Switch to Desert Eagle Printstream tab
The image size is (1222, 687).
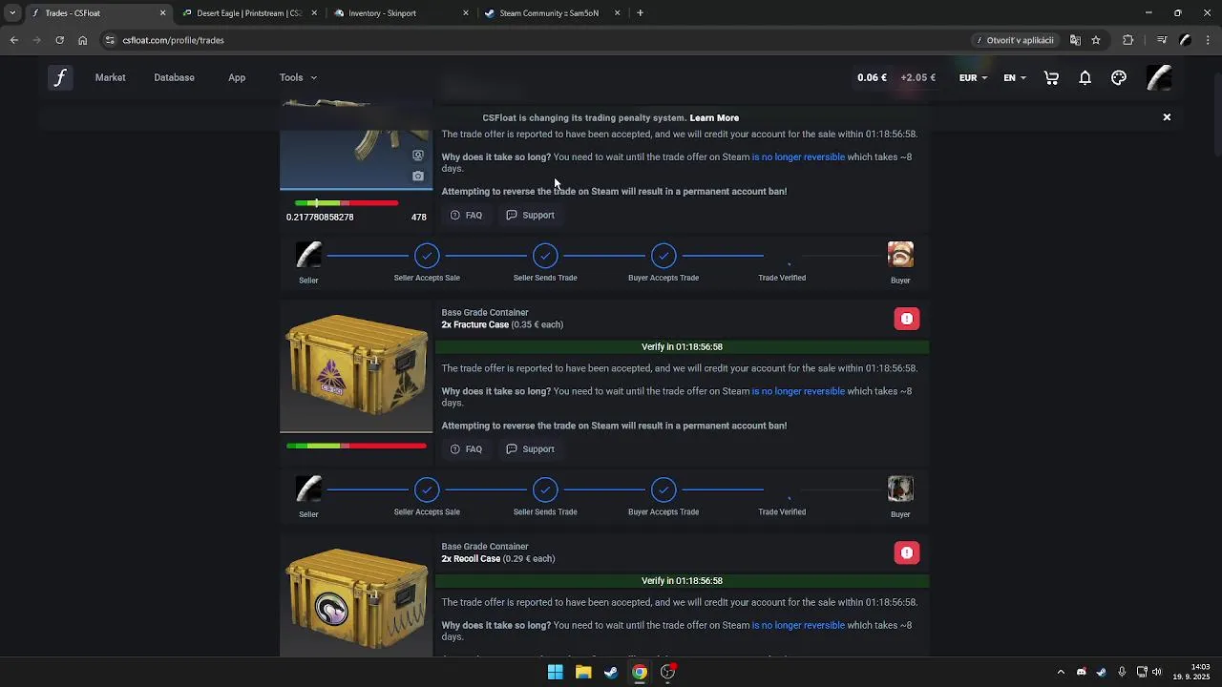249,13
